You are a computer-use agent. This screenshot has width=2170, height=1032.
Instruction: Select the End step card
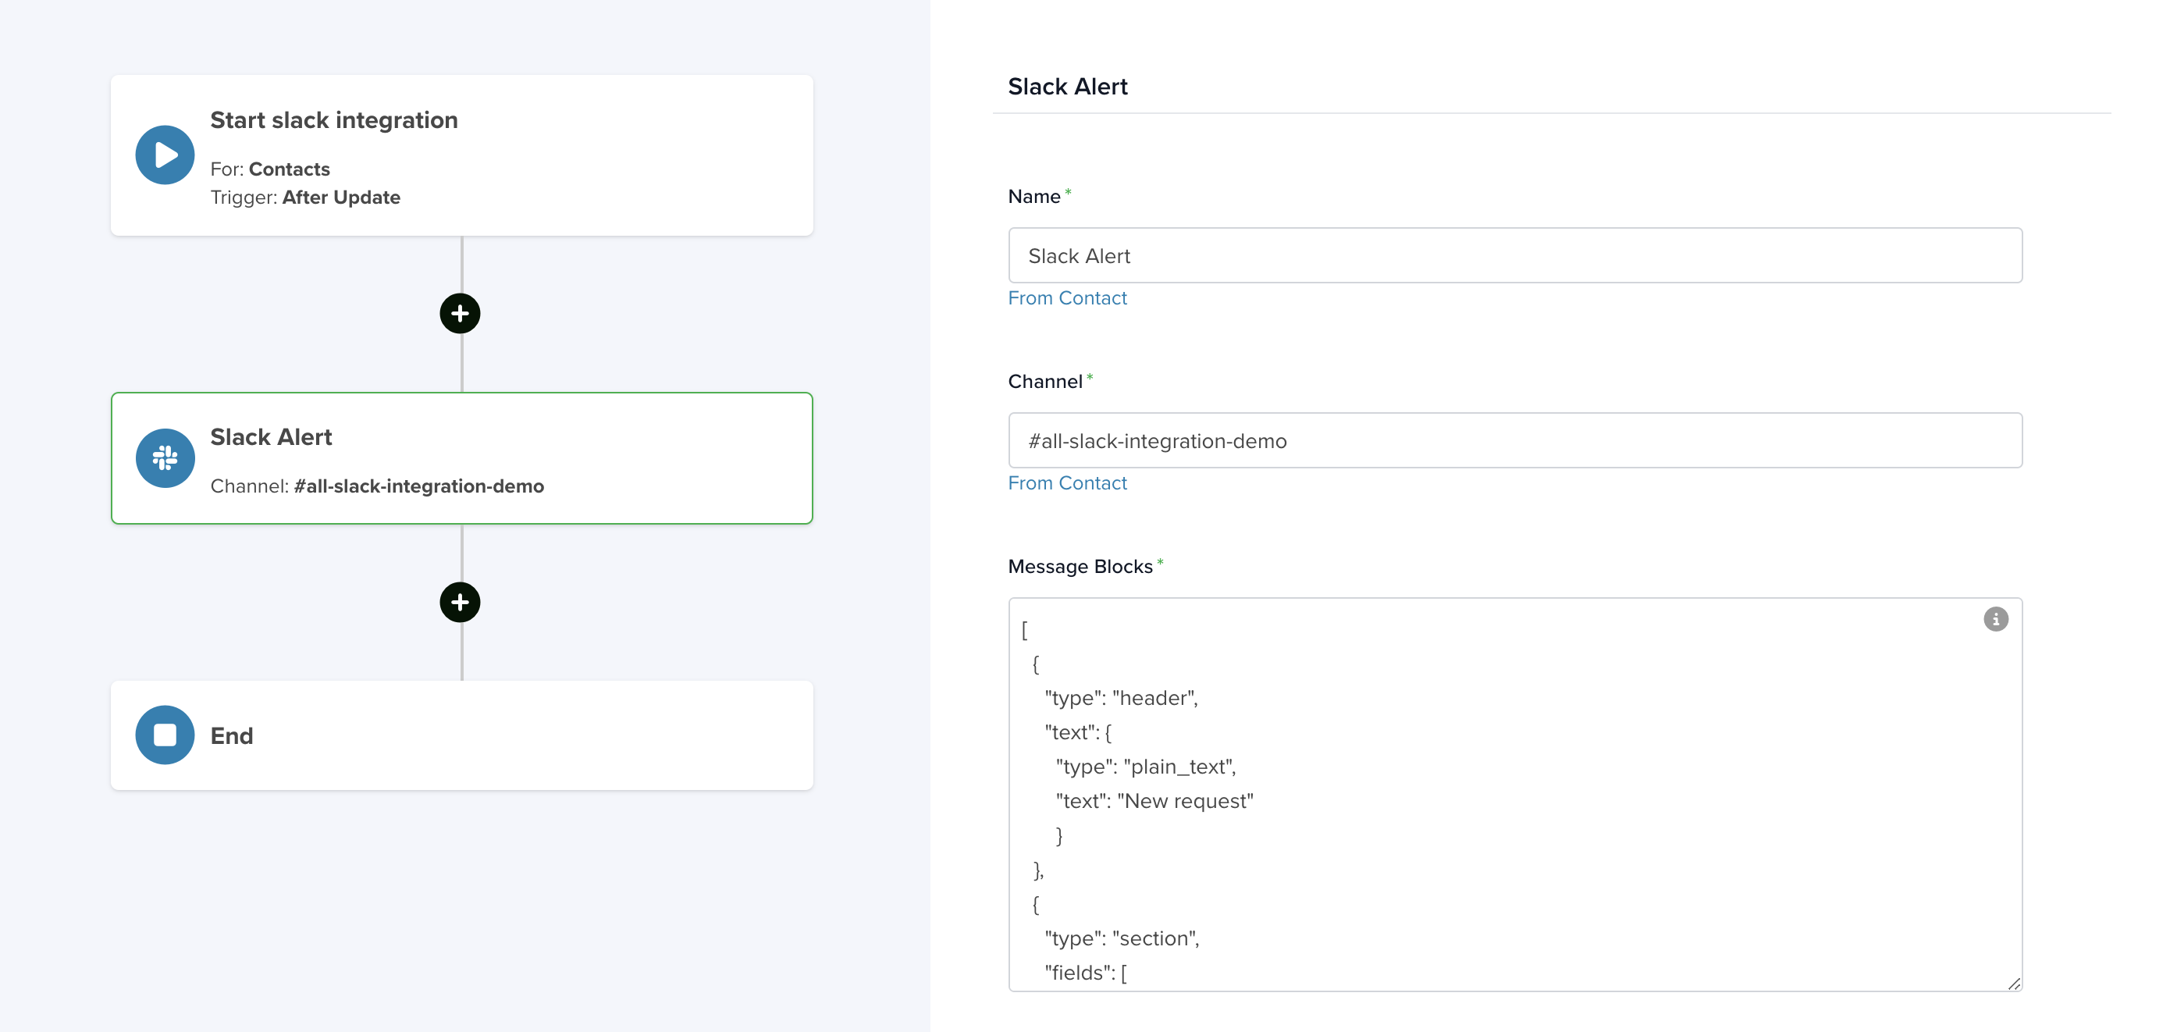461,735
